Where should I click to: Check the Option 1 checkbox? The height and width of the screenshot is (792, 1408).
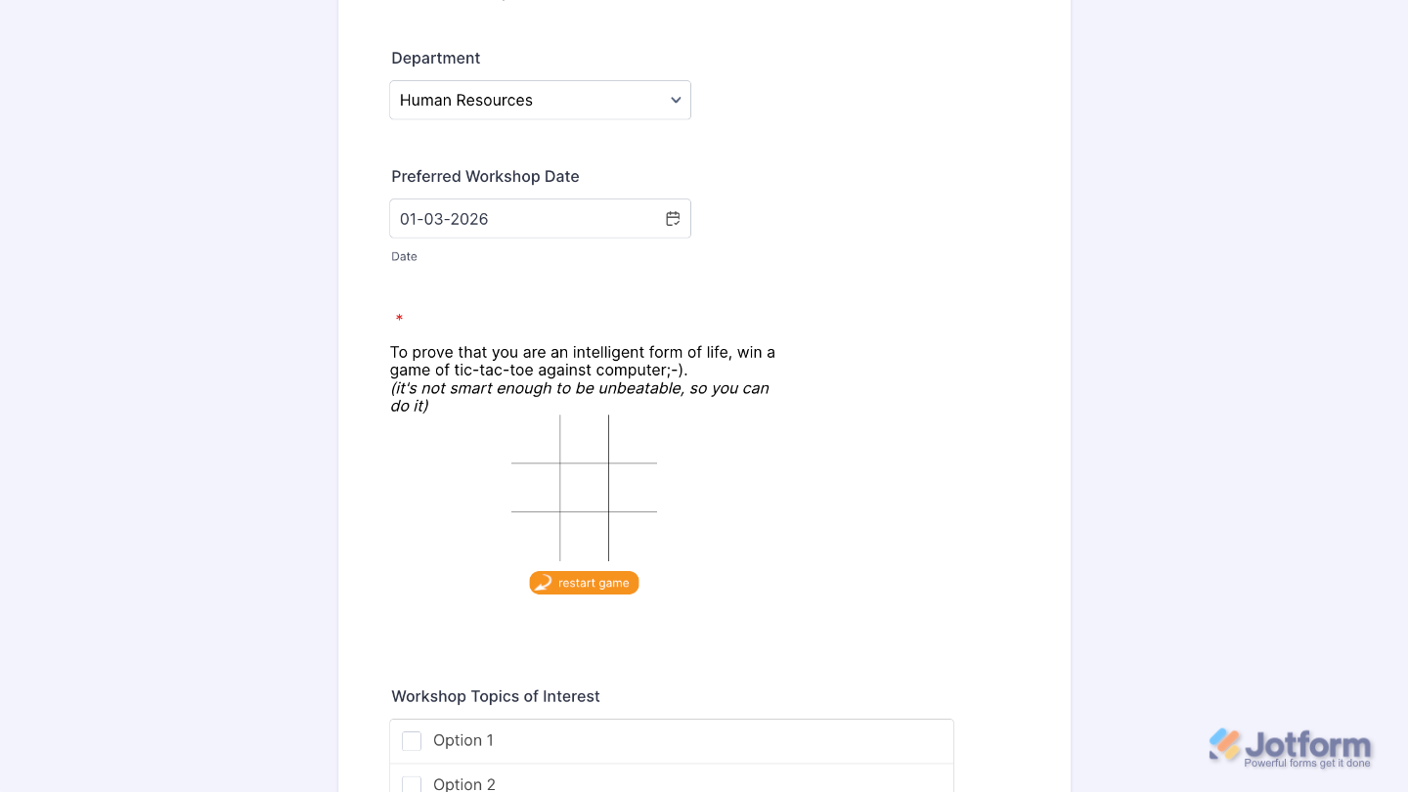click(x=412, y=740)
